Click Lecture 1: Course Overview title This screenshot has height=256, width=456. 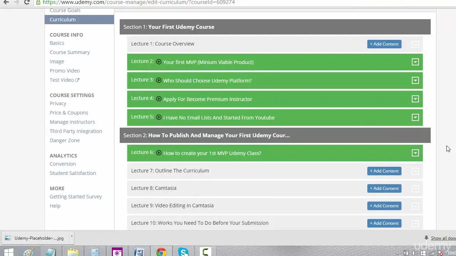162,44
